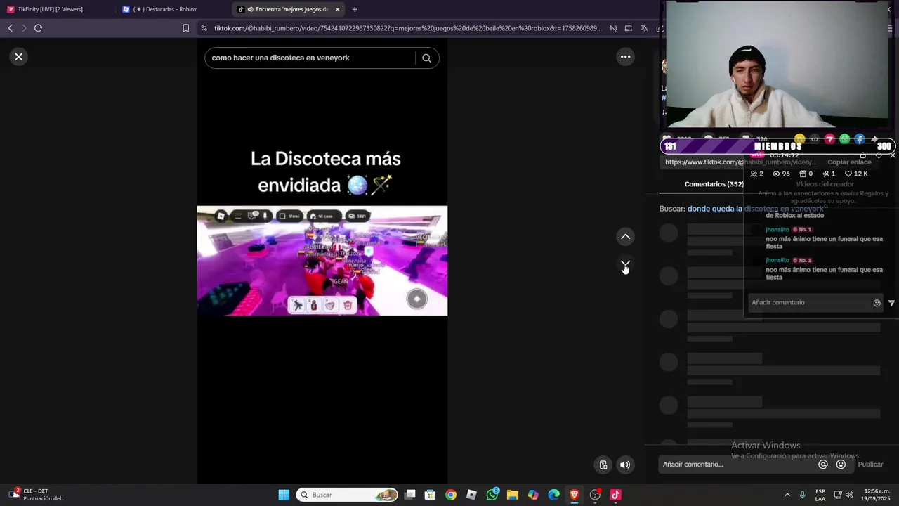Open the Comentarios (352) tab

[714, 184]
